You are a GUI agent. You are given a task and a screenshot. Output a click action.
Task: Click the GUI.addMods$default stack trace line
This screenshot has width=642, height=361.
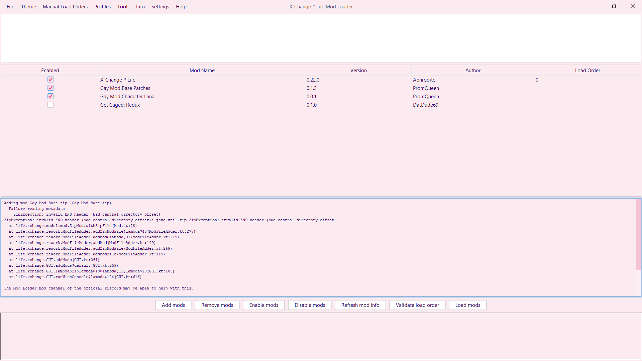click(x=64, y=265)
